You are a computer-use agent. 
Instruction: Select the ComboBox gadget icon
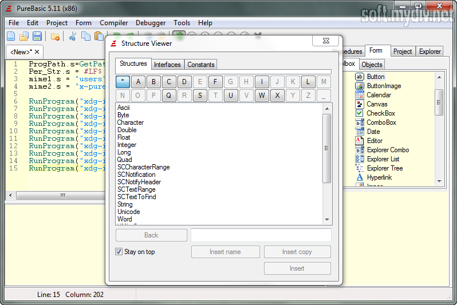(x=360, y=122)
